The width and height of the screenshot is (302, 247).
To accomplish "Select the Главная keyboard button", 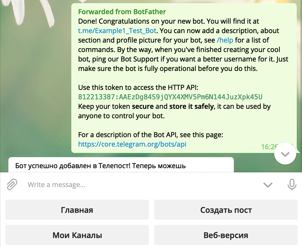I will tap(77, 210).
